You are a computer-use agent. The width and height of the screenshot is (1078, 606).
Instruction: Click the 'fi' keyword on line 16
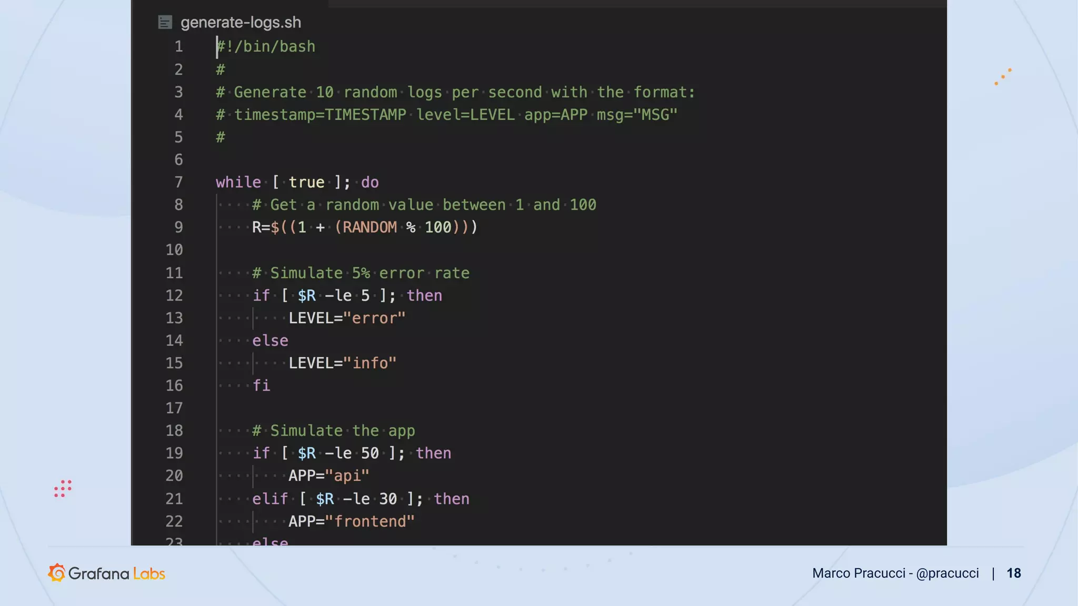[x=261, y=386]
